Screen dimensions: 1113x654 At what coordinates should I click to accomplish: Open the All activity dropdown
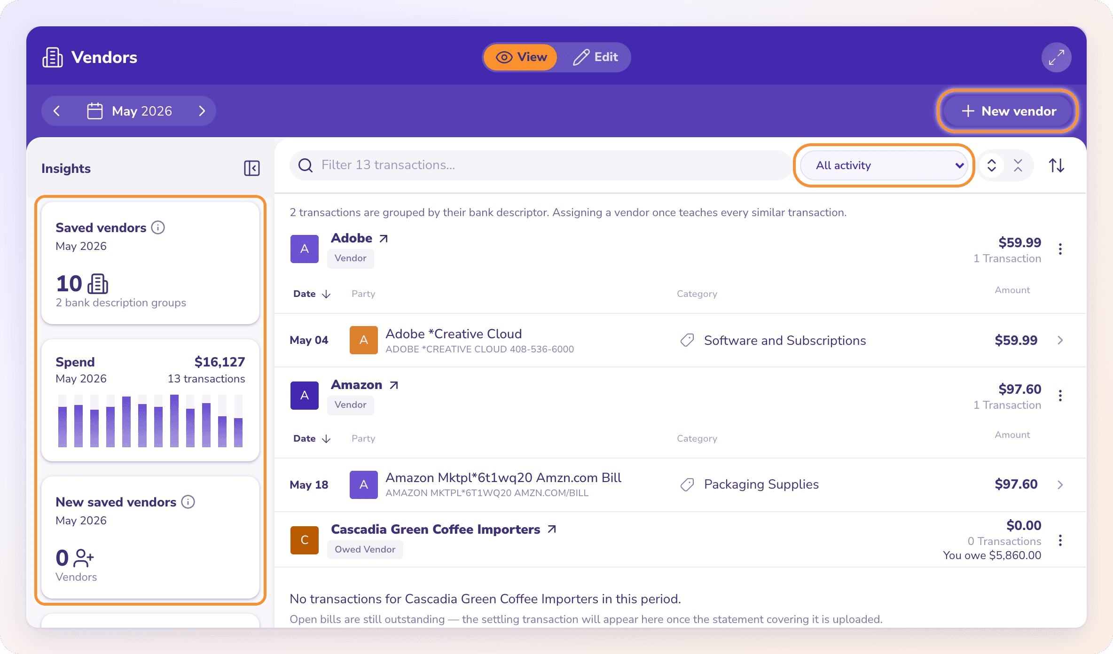[884, 165]
